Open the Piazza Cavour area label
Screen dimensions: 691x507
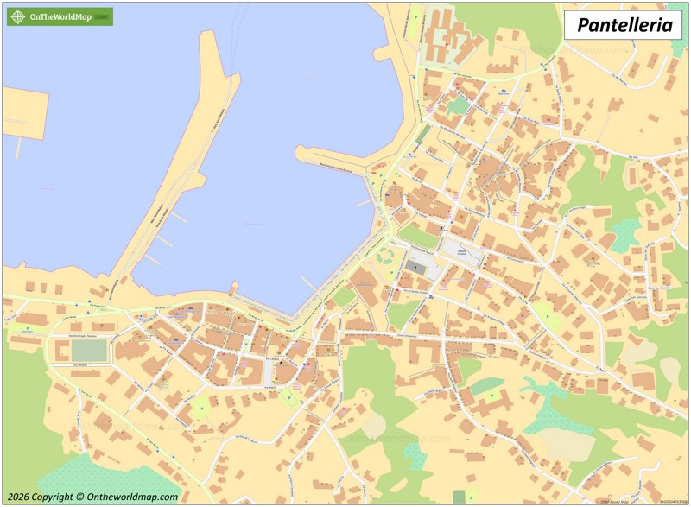[x=460, y=253]
